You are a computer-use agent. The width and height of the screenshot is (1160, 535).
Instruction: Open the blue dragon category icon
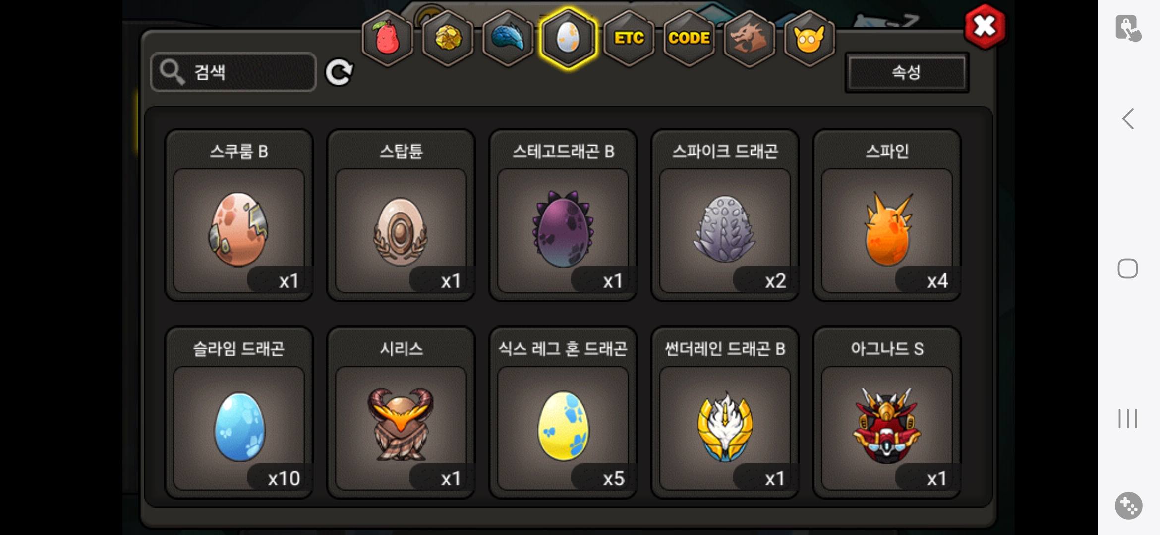tap(508, 38)
